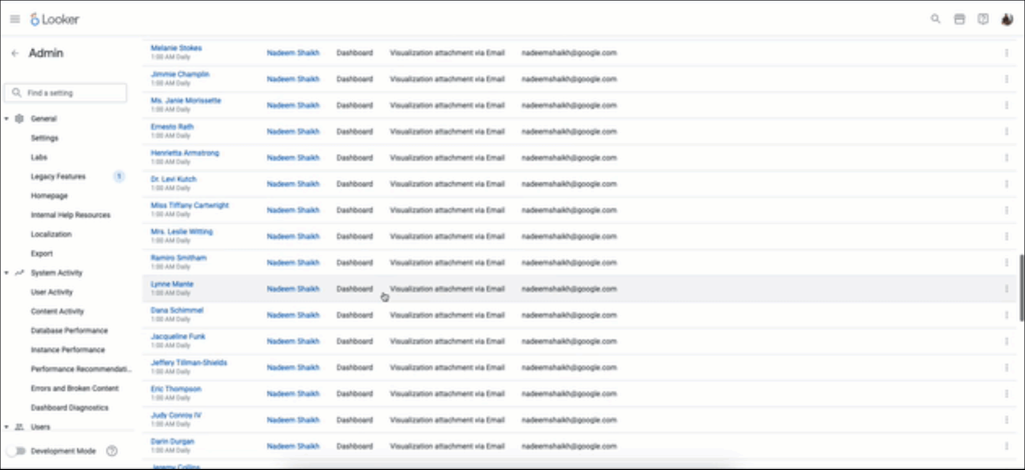Image resolution: width=1025 pixels, height=470 pixels.
Task: Click the Development Mode help icon
Action: tap(111, 451)
